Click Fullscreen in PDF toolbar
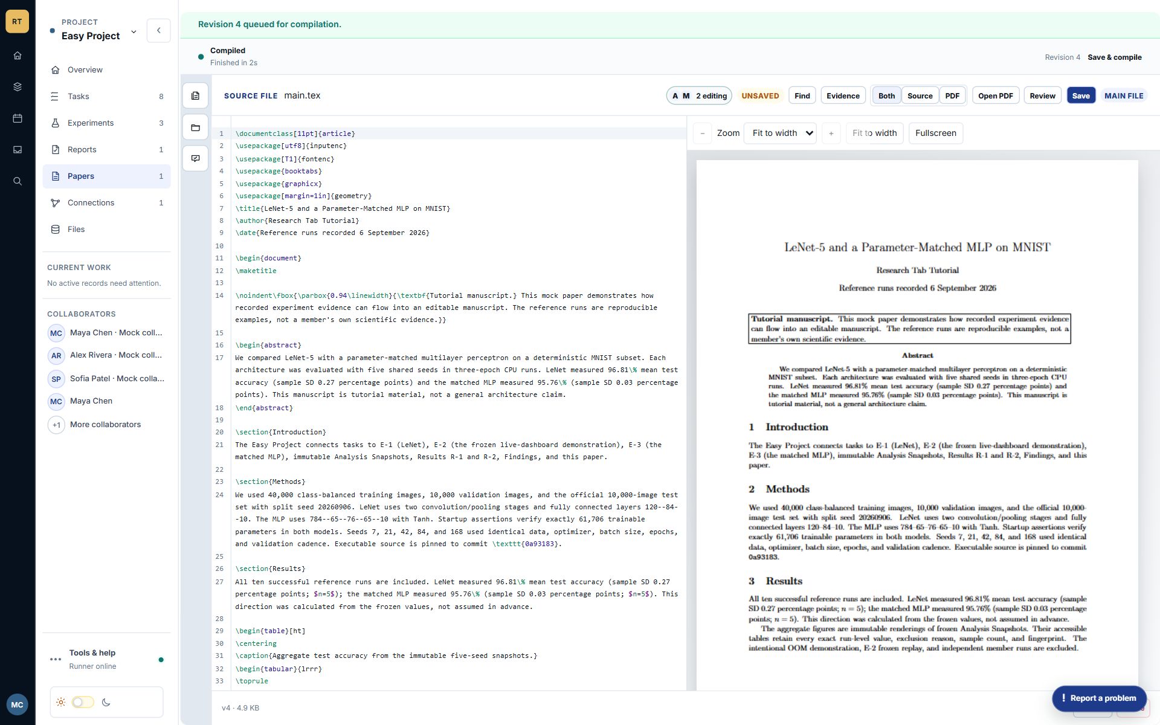Image resolution: width=1160 pixels, height=725 pixels. pyautogui.click(x=935, y=133)
